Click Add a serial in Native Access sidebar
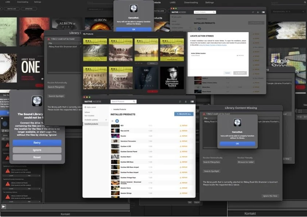307x217 pixels. pos(91,107)
